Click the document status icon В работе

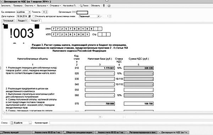(x=12, y=123)
